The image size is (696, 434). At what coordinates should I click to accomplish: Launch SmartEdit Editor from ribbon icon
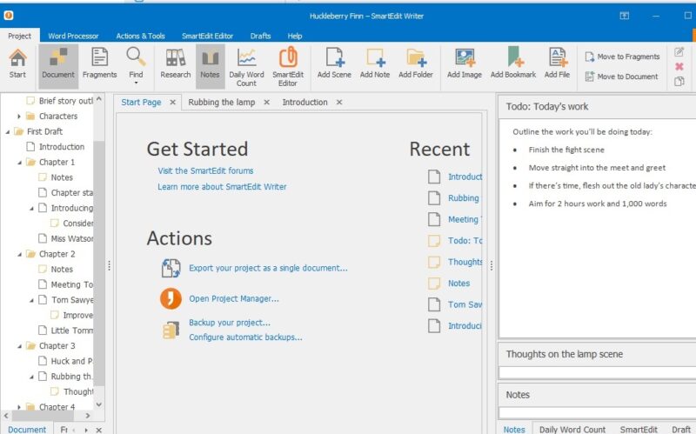288,67
